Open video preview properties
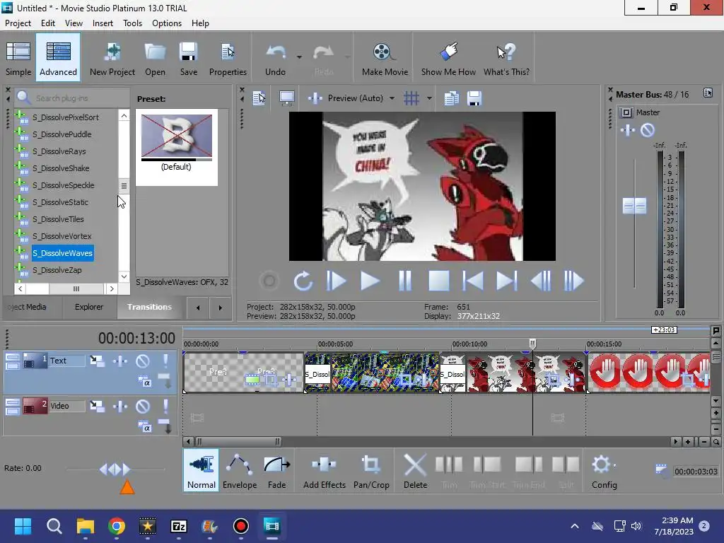 click(259, 98)
